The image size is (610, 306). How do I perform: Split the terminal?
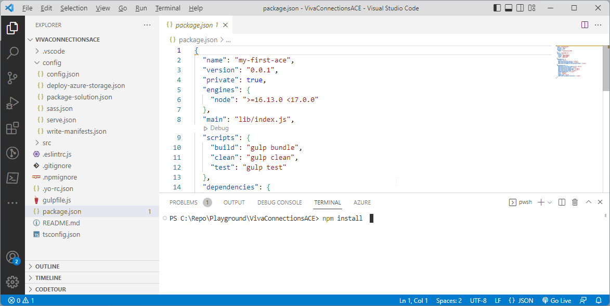click(562, 202)
